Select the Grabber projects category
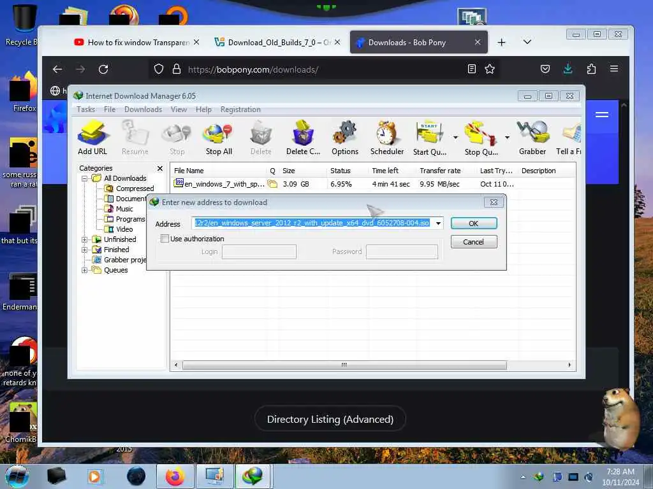Viewport: 653px width, 489px height. 119,260
